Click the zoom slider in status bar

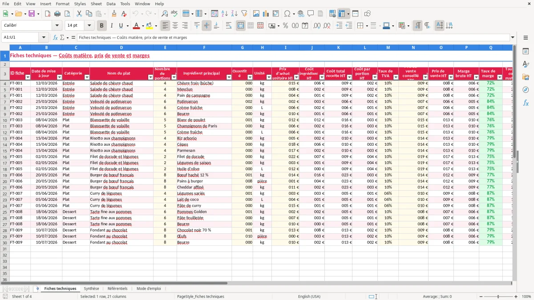tap(498, 296)
